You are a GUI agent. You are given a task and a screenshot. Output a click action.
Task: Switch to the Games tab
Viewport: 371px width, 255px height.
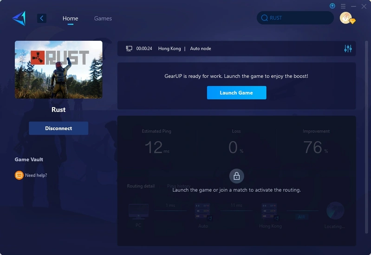coord(103,19)
